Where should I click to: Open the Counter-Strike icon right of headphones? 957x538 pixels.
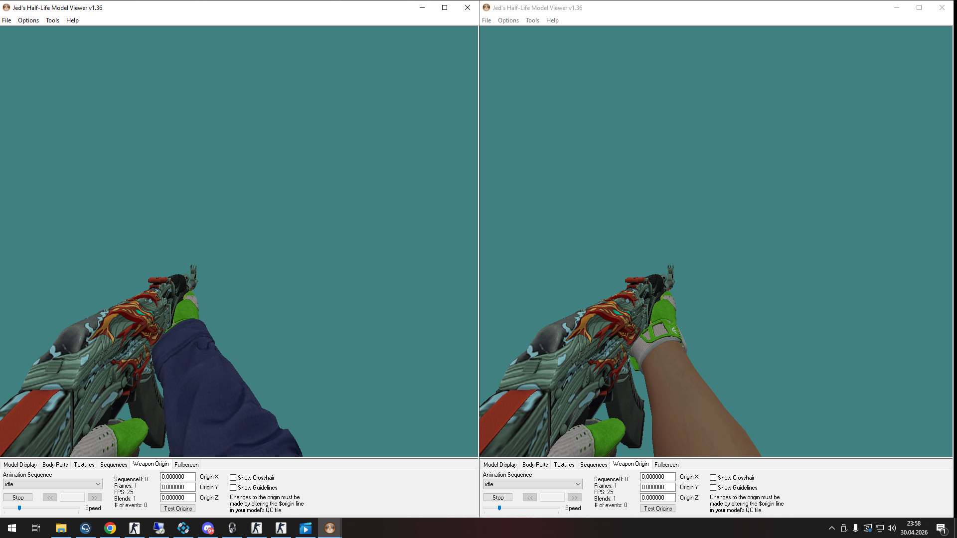click(256, 528)
